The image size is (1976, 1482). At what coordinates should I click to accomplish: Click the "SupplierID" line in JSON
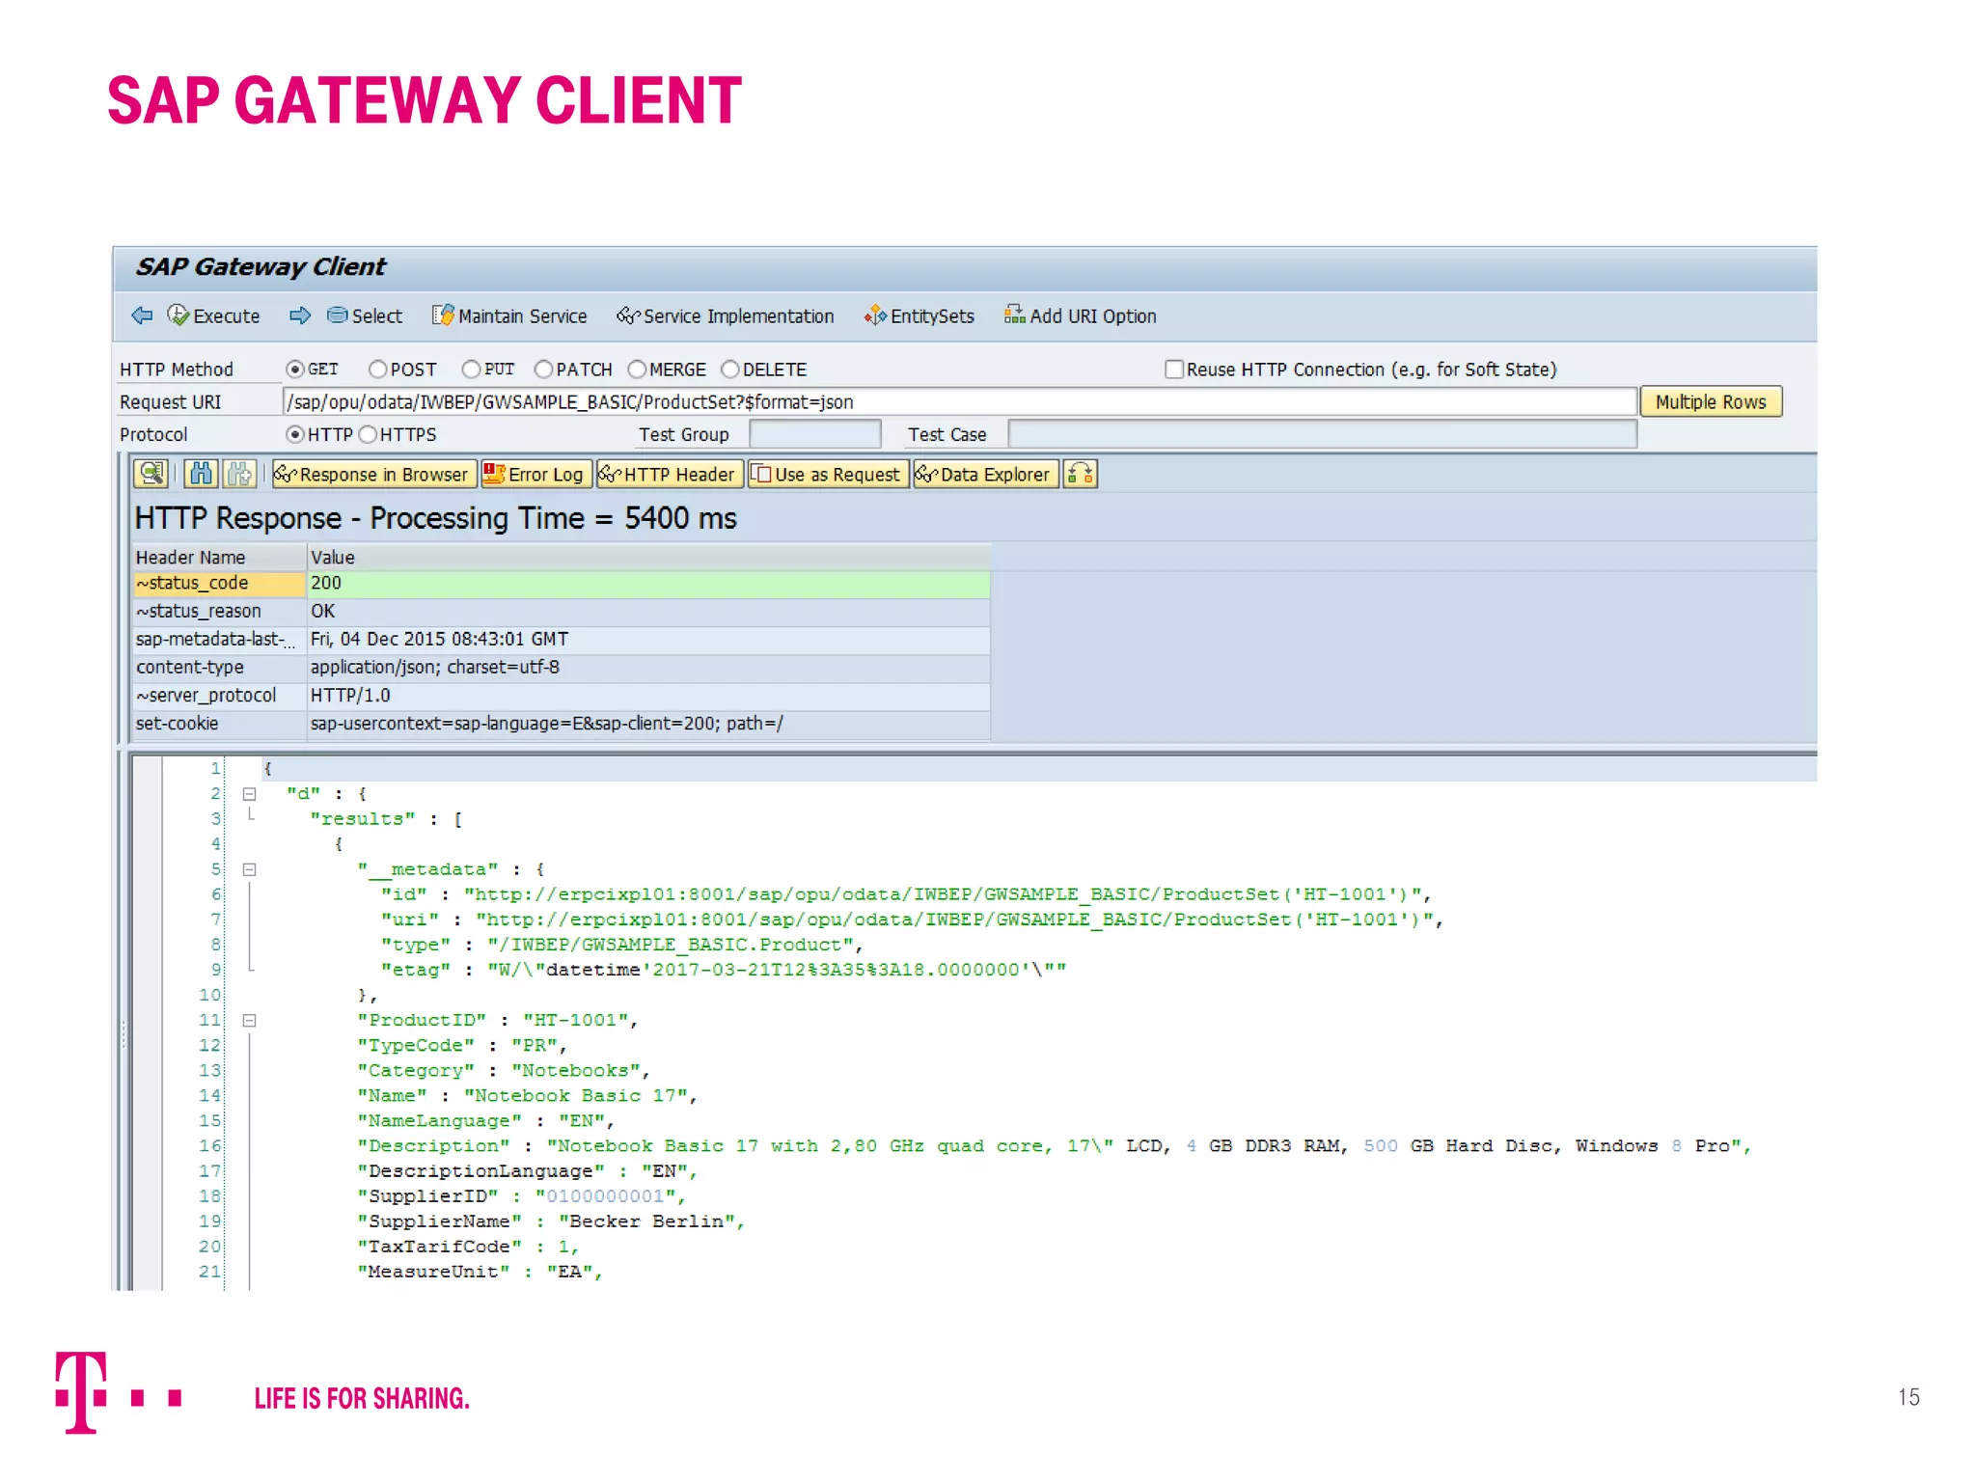coord(521,1195)
